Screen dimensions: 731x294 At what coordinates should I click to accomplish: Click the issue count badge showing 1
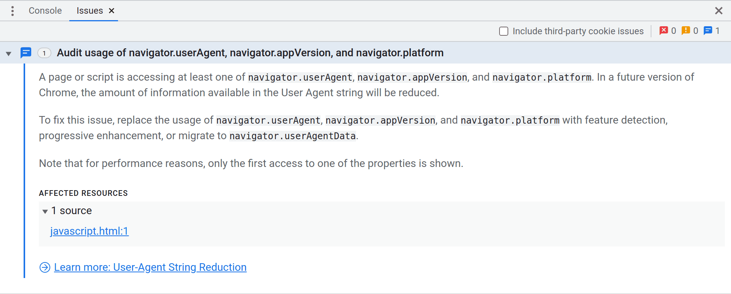click(45, 53)
